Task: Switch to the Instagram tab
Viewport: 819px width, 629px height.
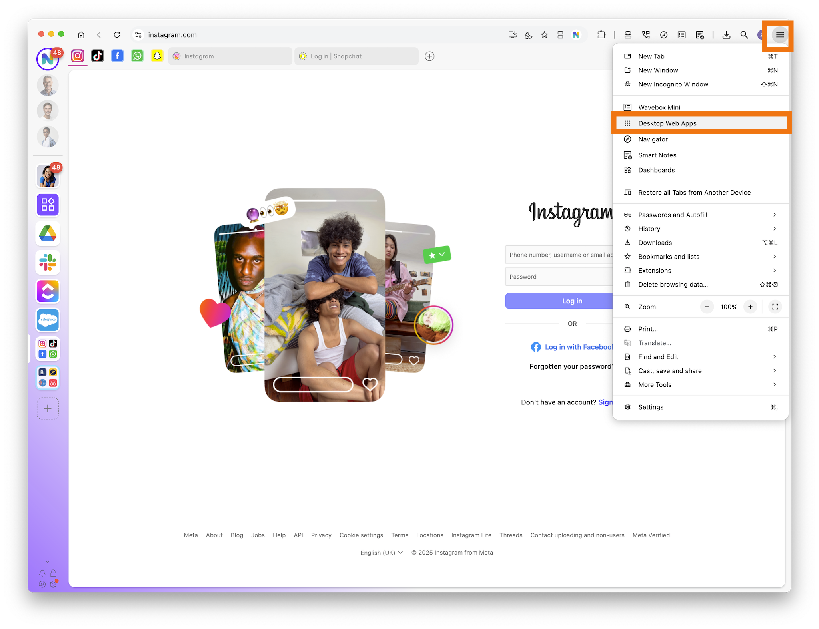Action: tap(230, 56)
